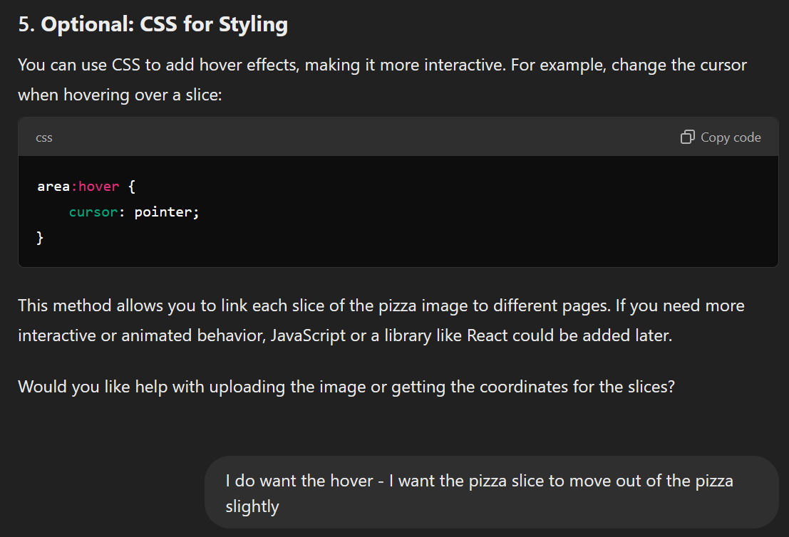Click the user message bubble about hover
789x537 pixels.
click(491, 493)
